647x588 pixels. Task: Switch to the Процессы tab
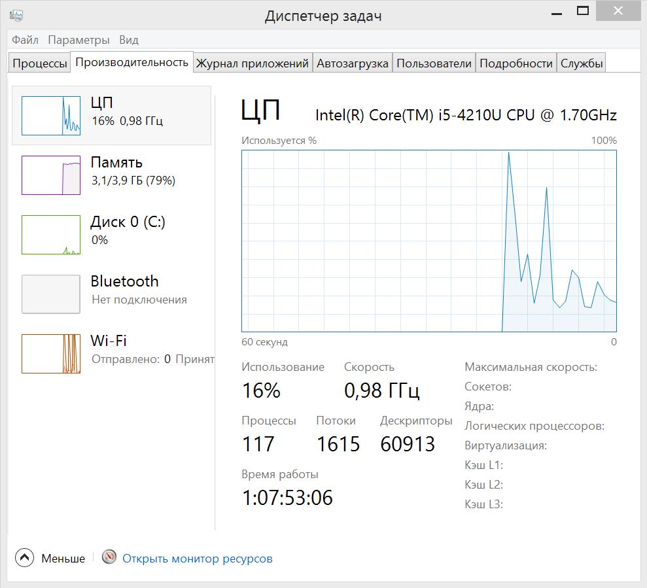point(40,63)
